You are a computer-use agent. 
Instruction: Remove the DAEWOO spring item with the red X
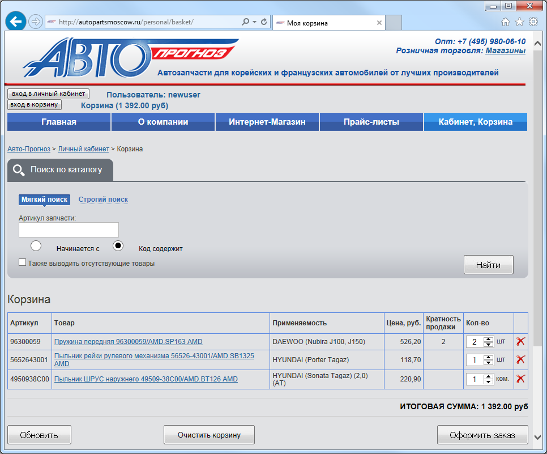point(520,341)
